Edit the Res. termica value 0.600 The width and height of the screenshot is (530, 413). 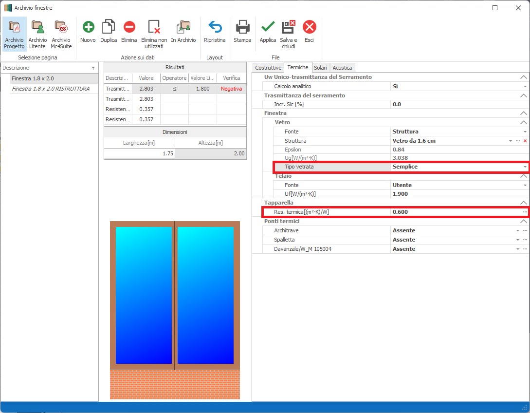(x=456, y=212)
